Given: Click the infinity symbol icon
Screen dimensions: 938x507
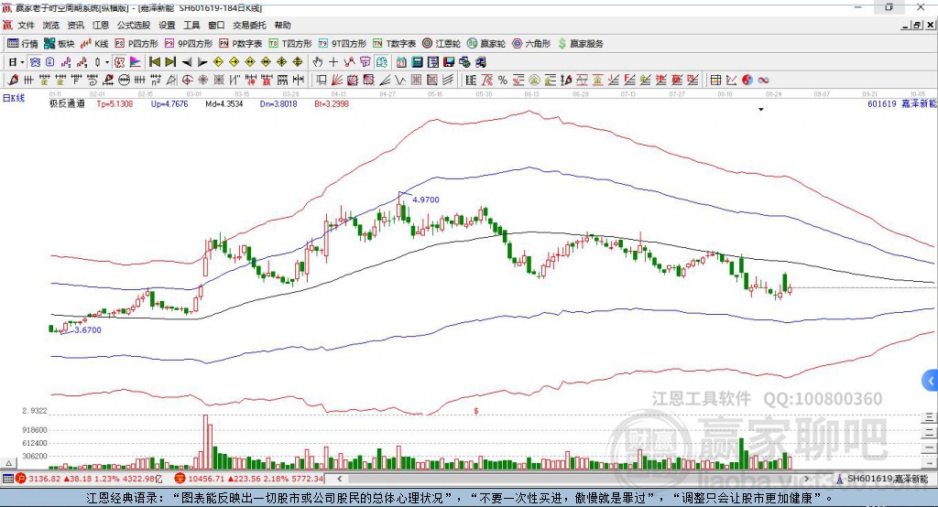Looking at the screenshot, I should tap(763, 80).
